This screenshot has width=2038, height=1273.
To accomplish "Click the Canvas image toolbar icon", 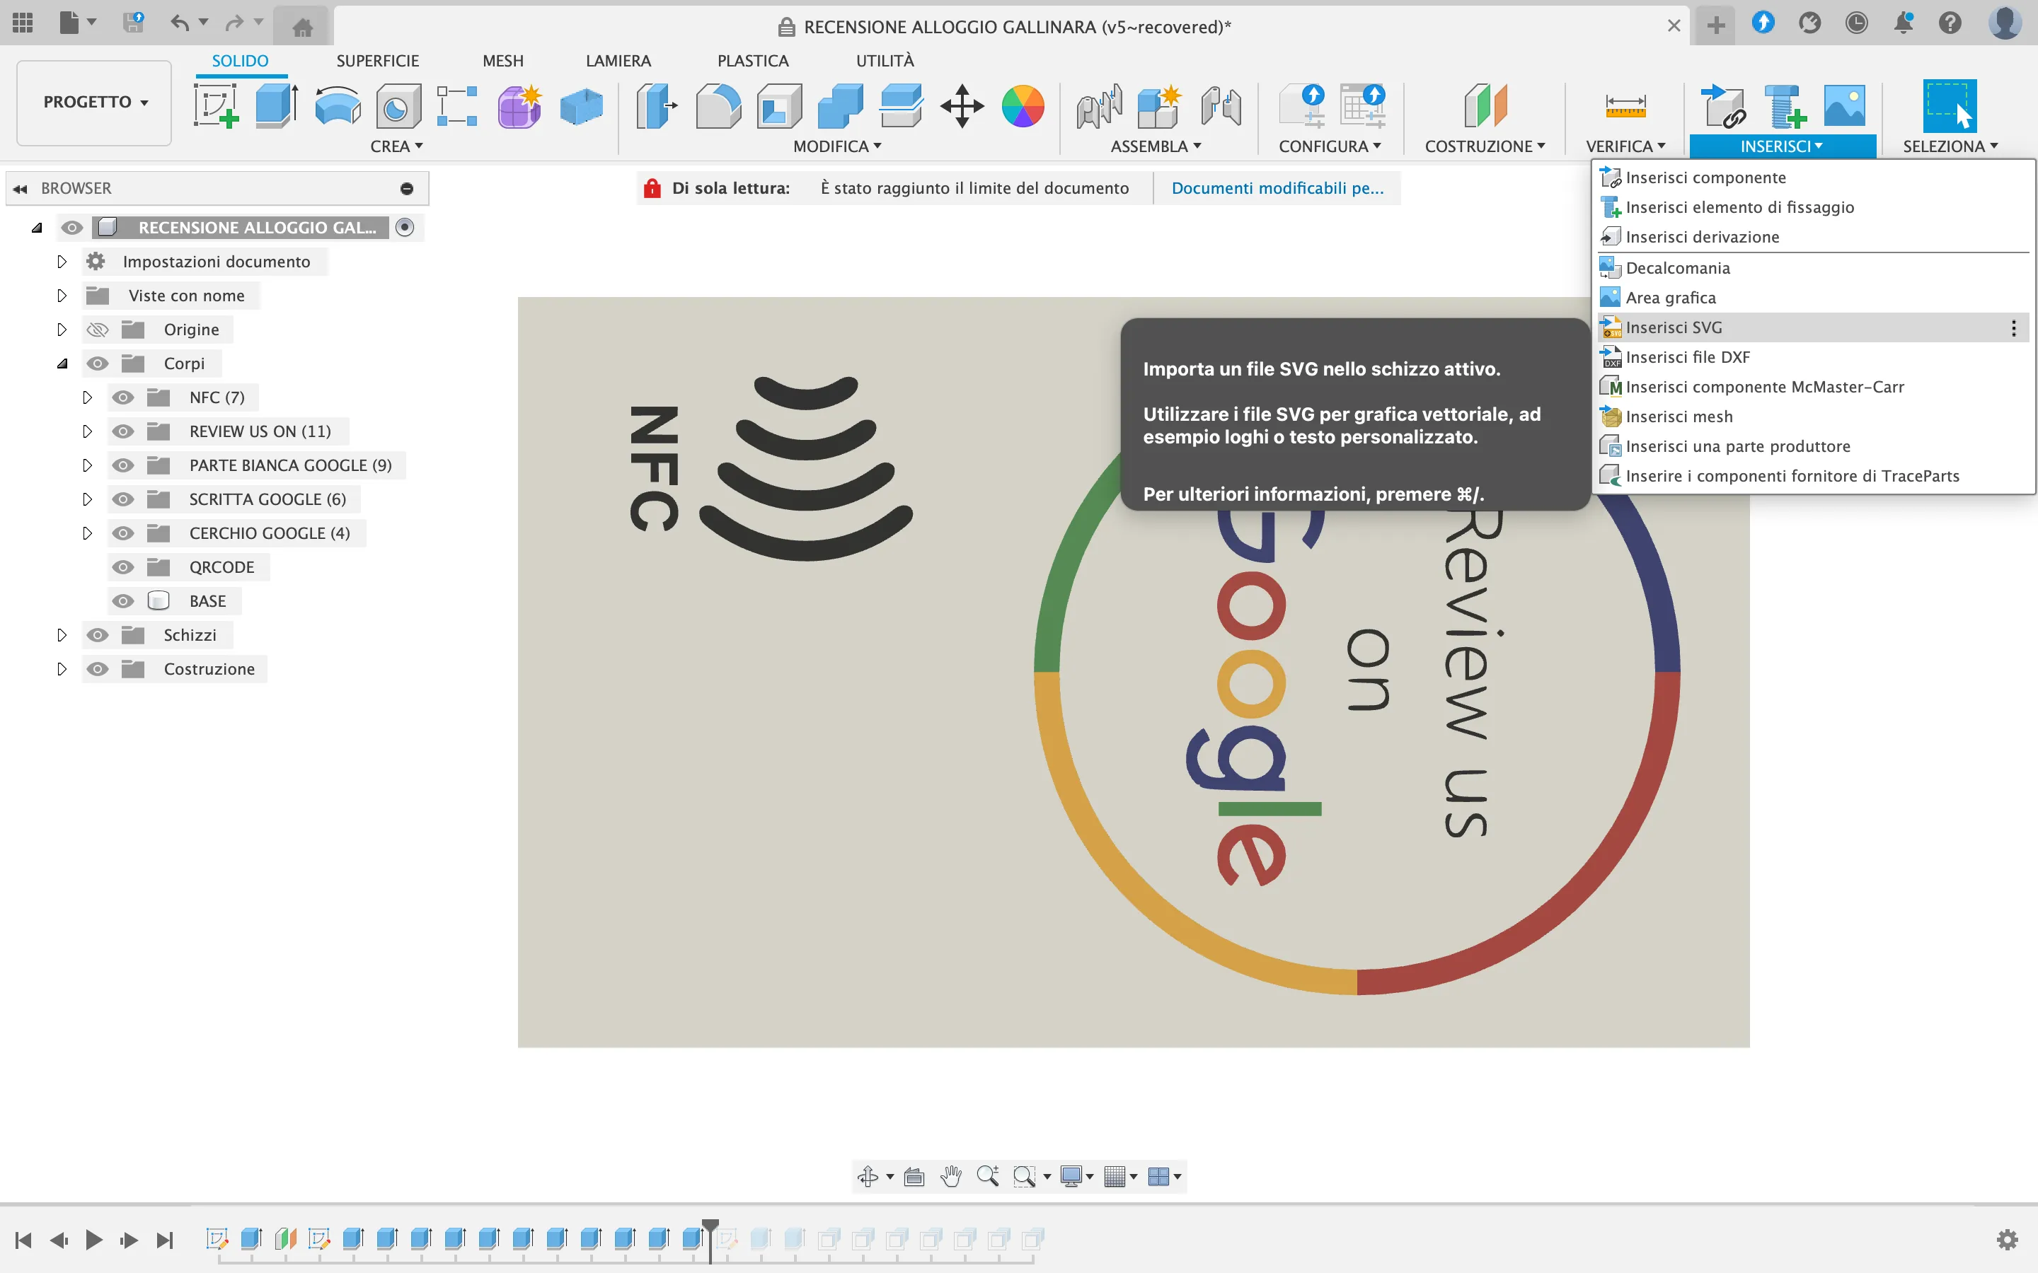I will [1844, 106].
